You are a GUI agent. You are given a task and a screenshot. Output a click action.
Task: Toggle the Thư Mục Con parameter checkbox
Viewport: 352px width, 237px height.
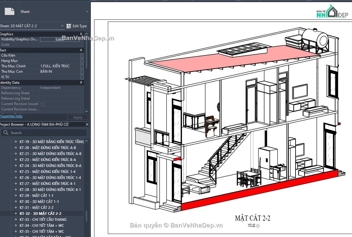pos(82,72)
